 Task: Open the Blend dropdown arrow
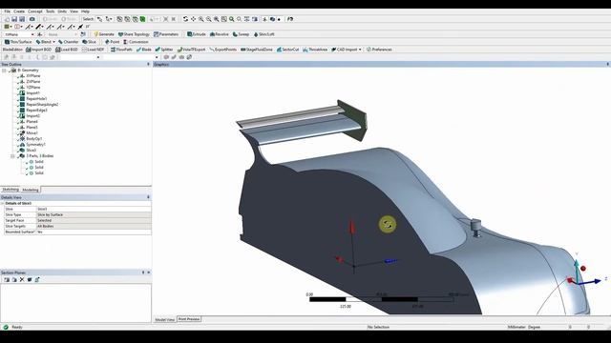coord(53,42)
